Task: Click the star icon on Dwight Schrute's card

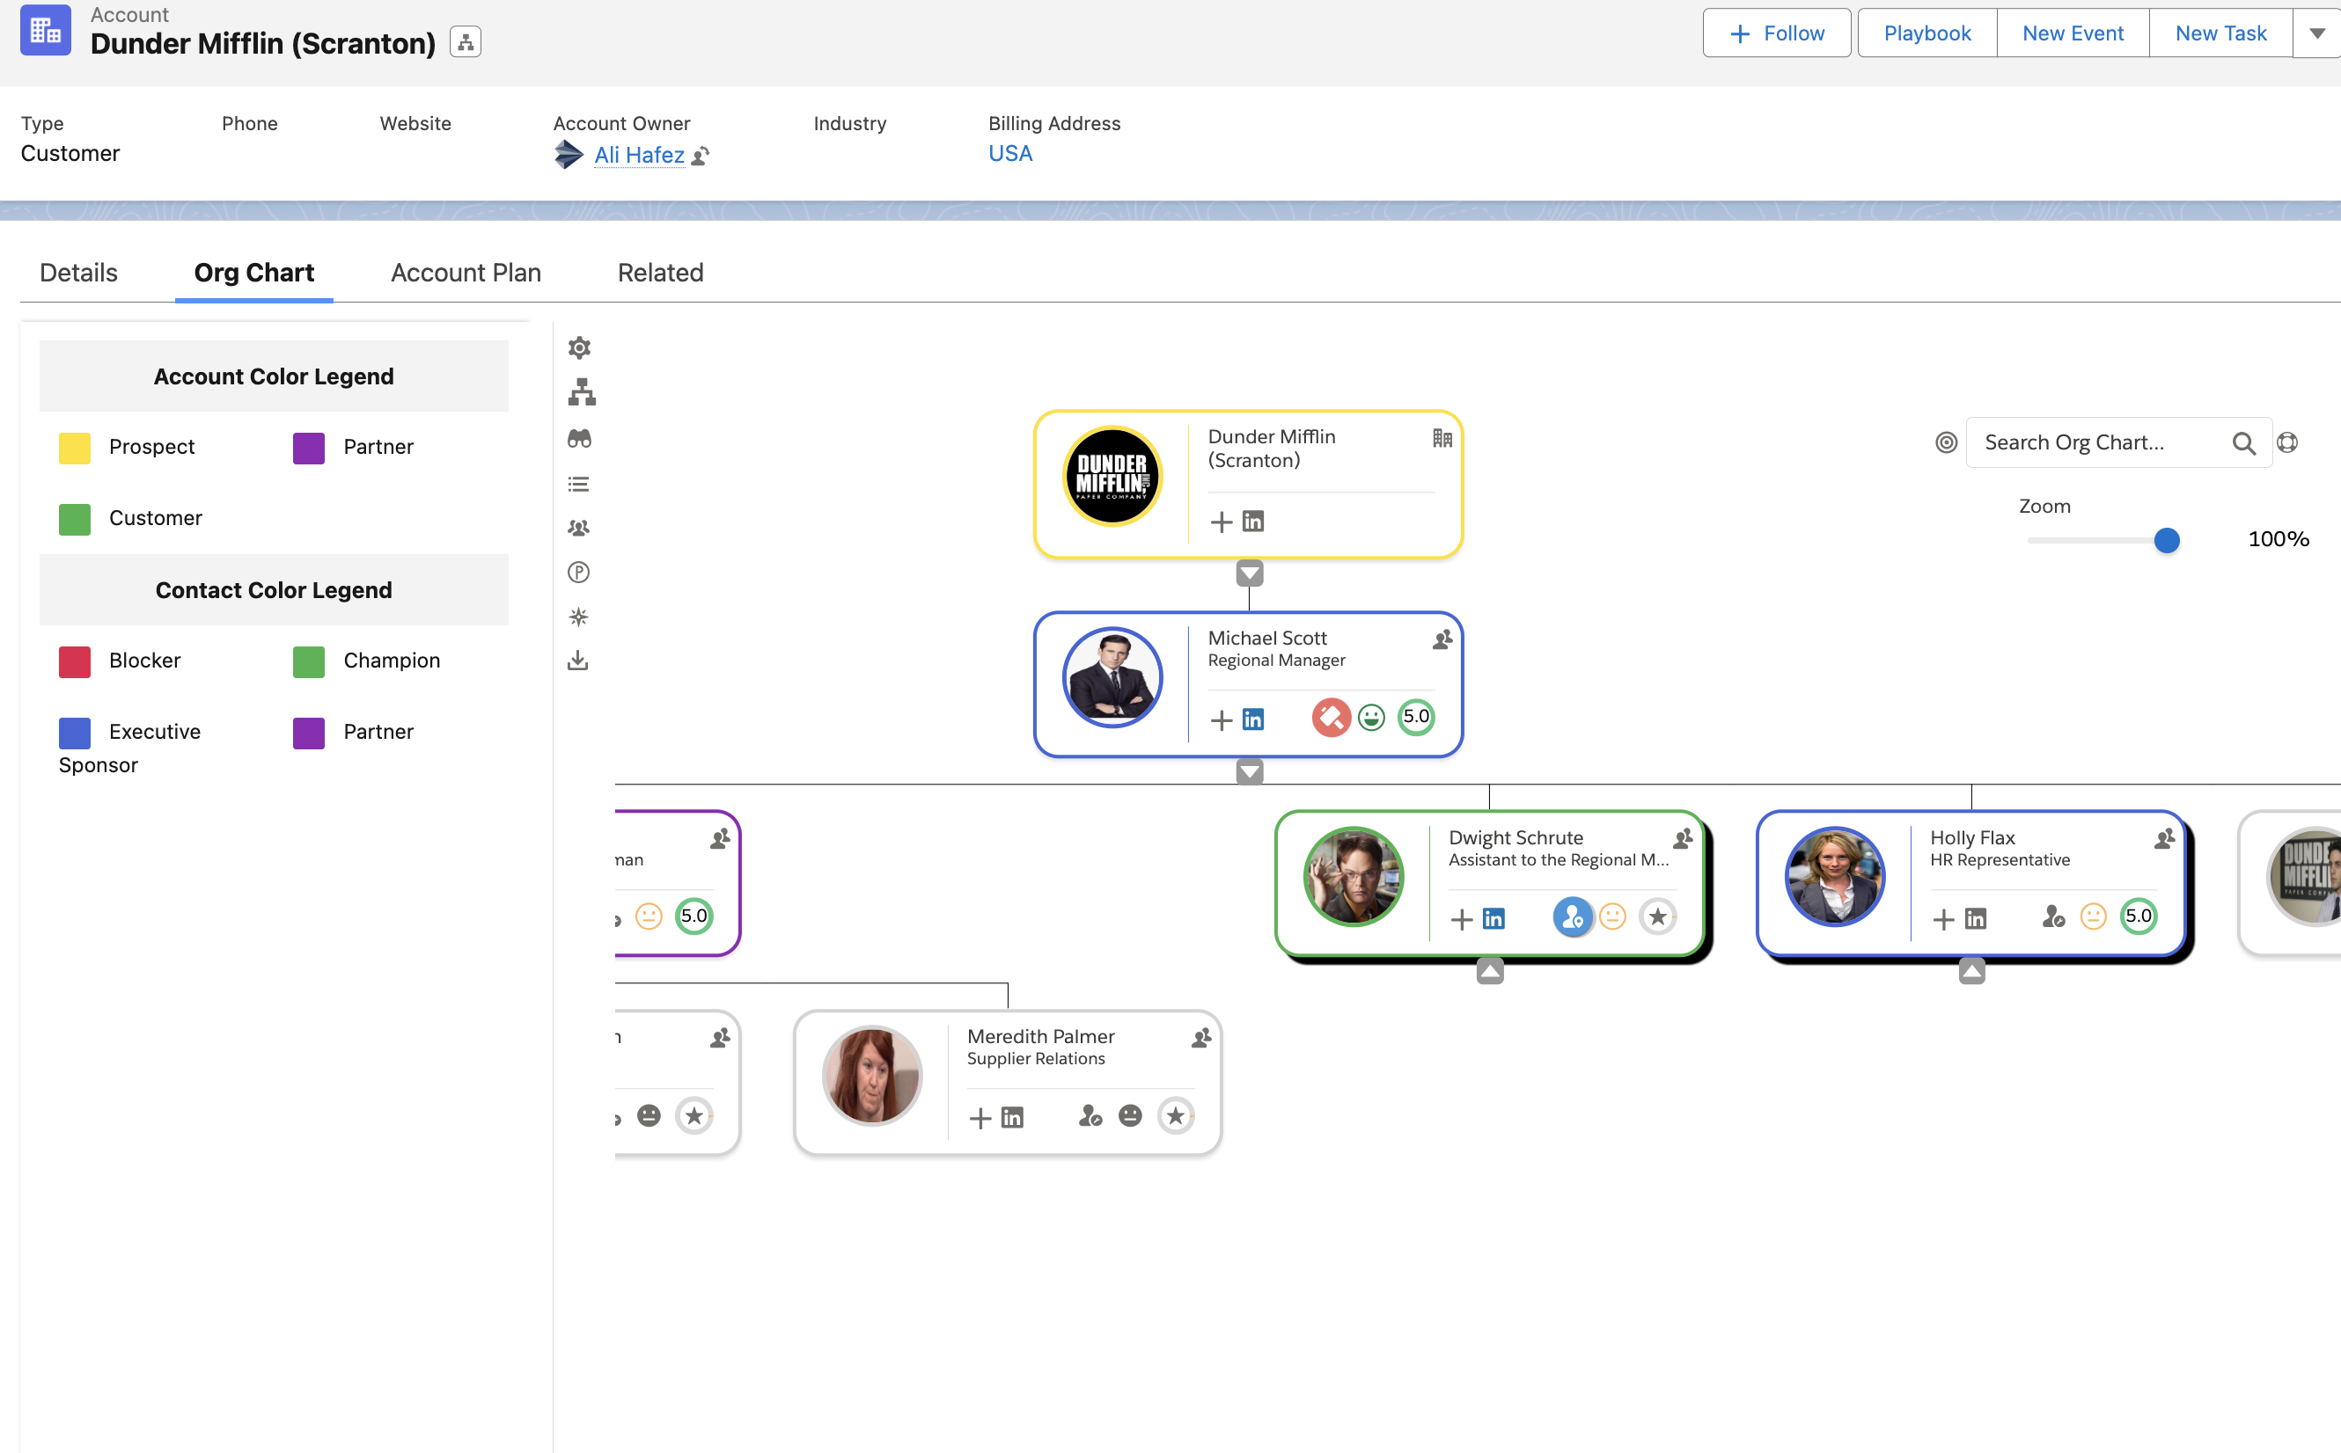Action: [x=1657, y=916]
